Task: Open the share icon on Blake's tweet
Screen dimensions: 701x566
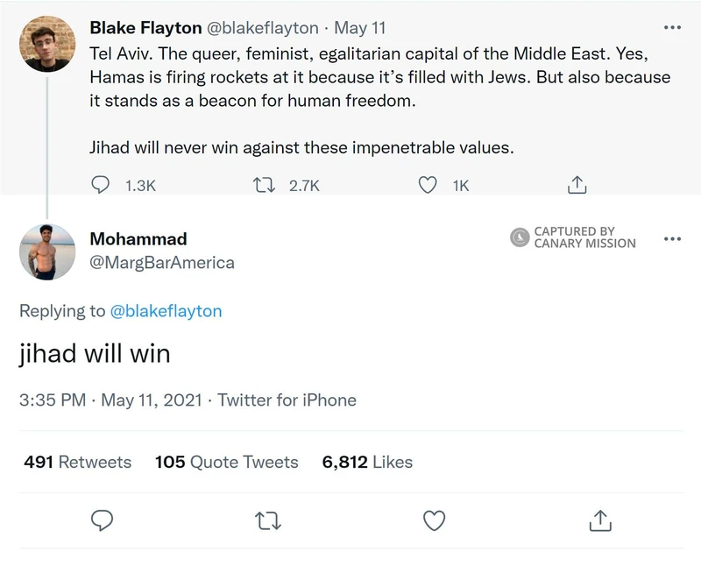Action: (x=577, y=184)
